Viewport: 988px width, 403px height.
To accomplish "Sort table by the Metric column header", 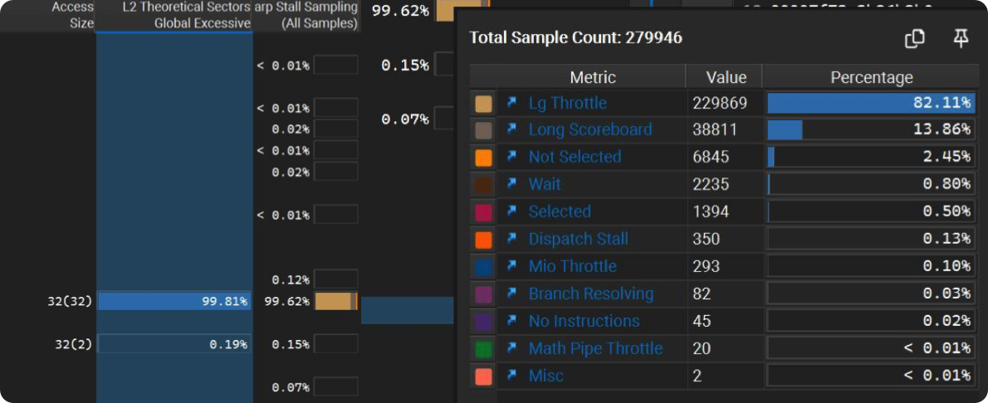I will 592,77.
